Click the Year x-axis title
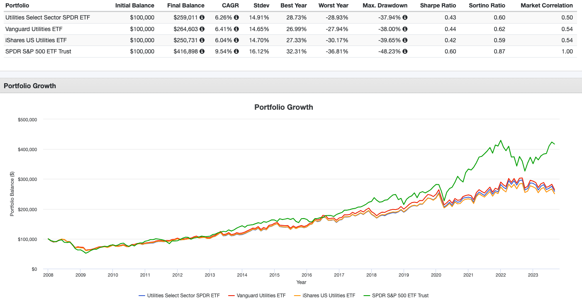 tap(302, 282)
